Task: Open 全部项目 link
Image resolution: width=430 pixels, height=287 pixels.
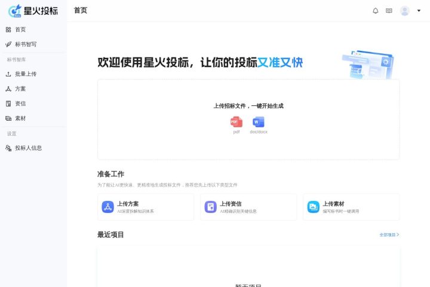Action: tap(389, 235)
